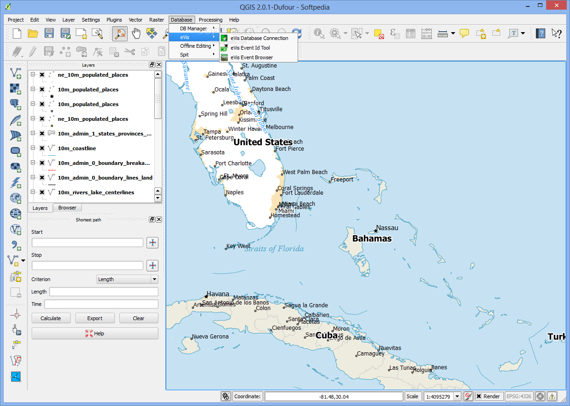Toggle extents display icon beside Coordinate
Viewport: 570px width, 406px height.
pos(226,396)
